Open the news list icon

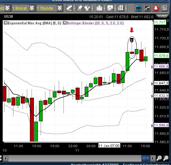[x=164, y=8]
